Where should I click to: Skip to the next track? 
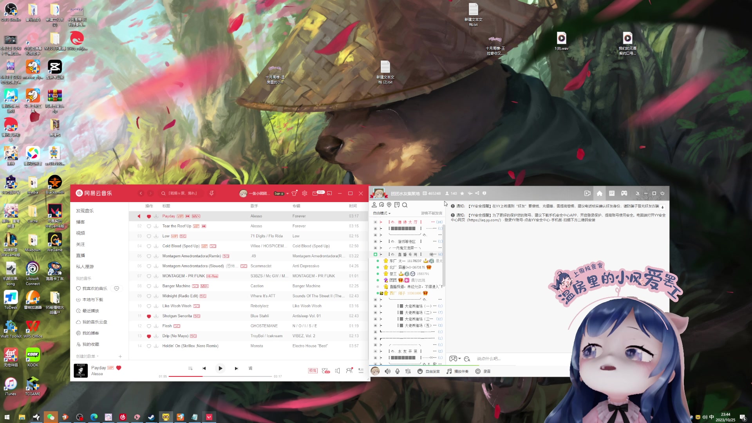(x=236, y=368)
